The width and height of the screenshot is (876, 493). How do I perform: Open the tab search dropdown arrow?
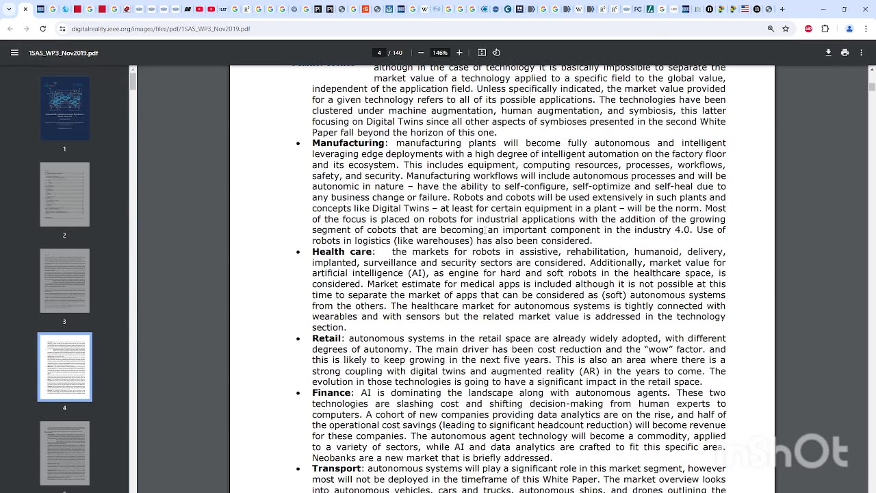pos(9,9)
